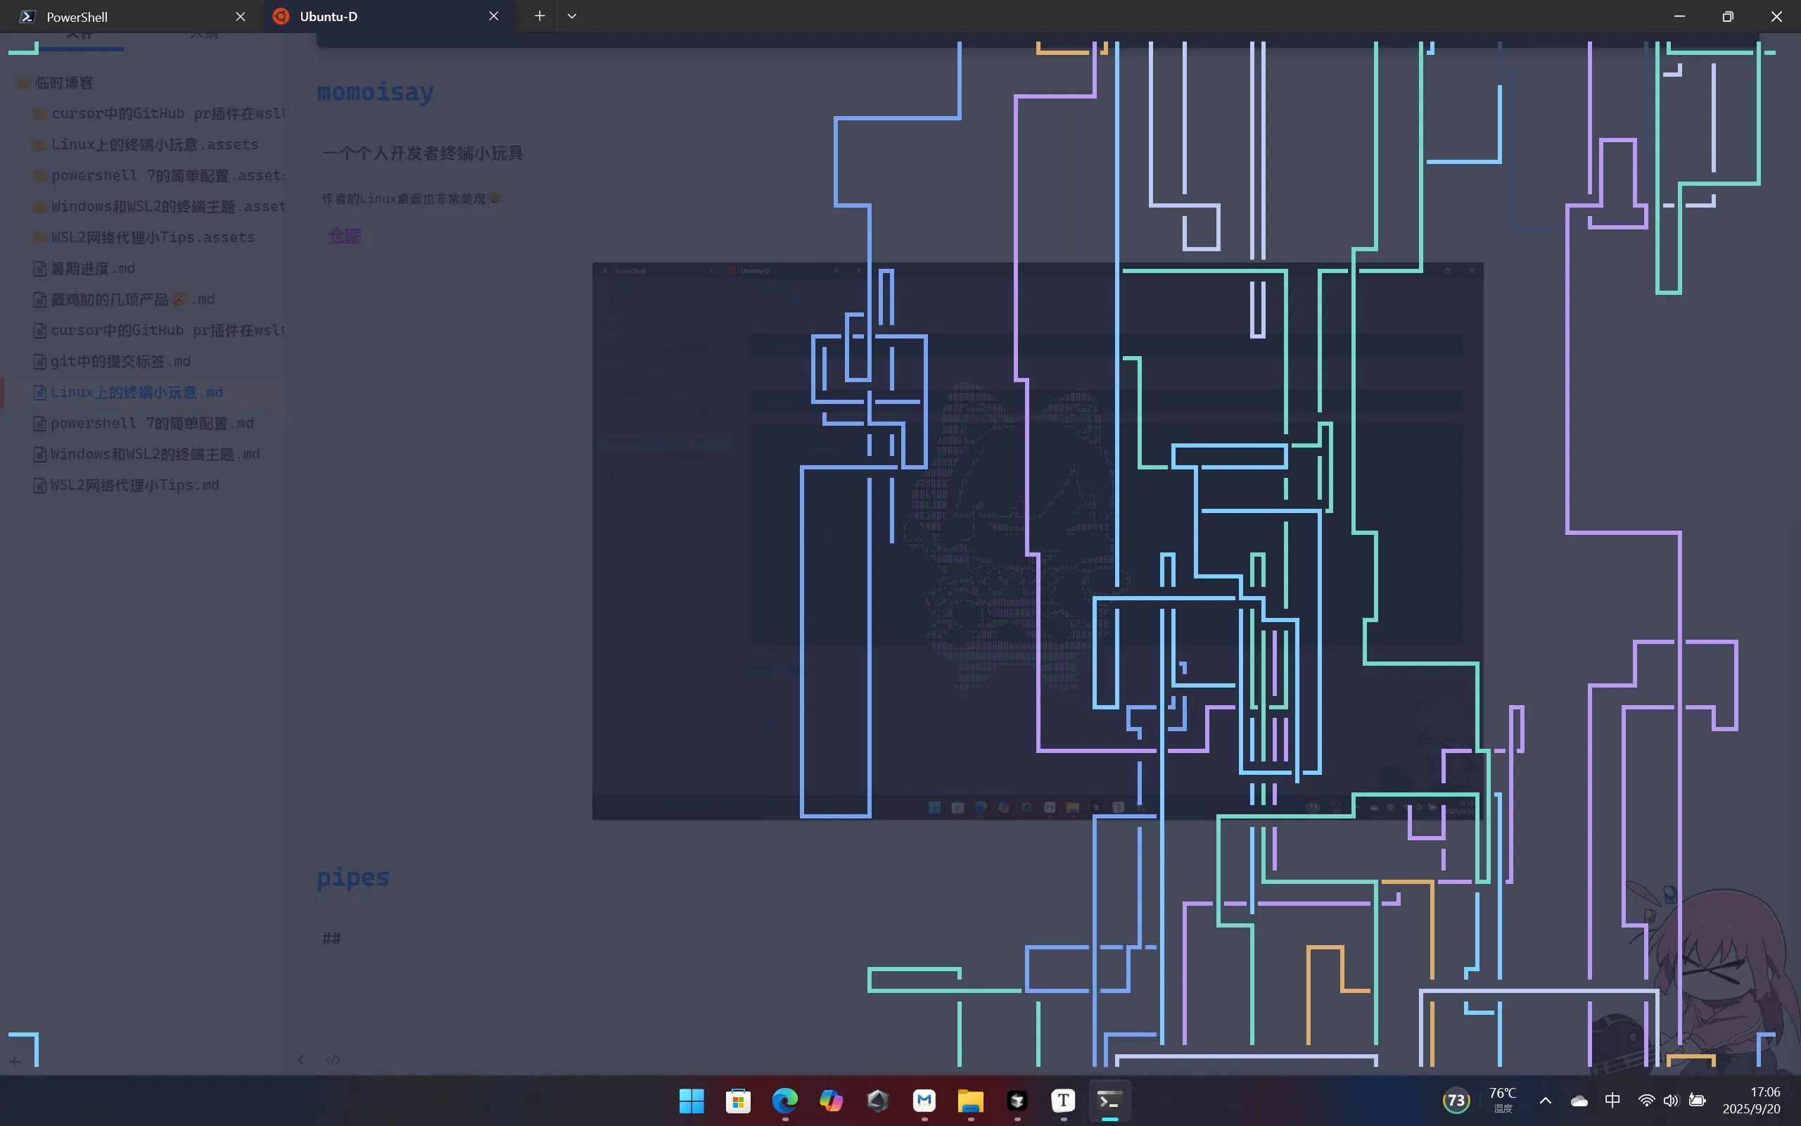
Task: Toggle the Chinese input method indicator
Action: [1612, 1101]
